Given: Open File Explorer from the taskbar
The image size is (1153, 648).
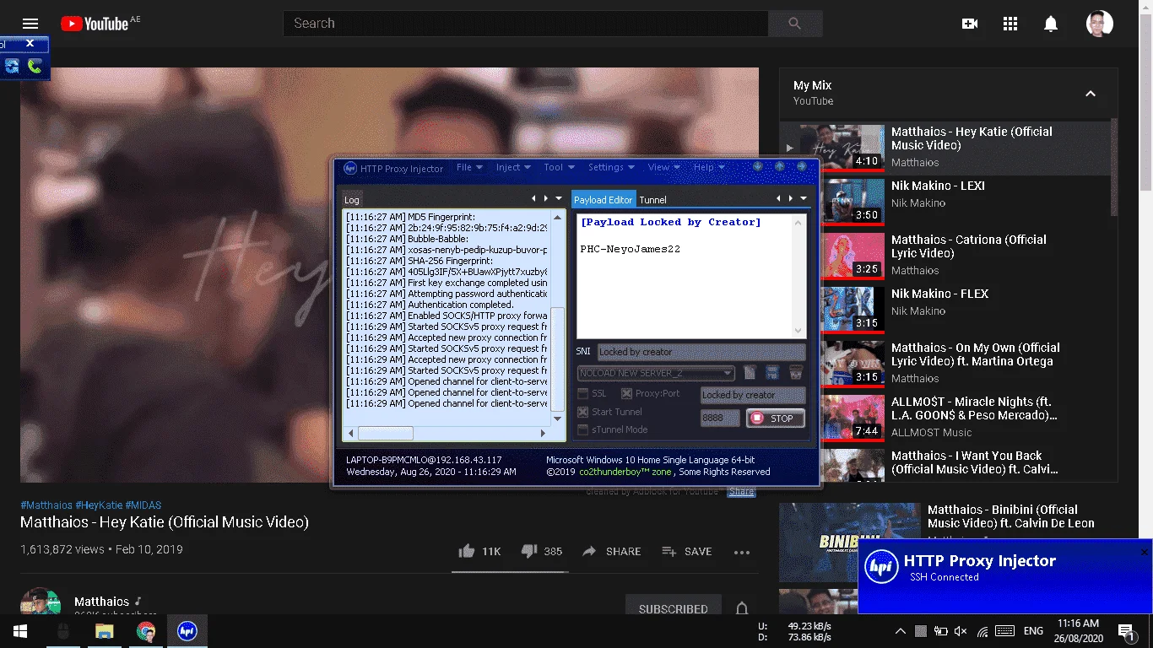Looking at the screenshot, I should (105, 631).
